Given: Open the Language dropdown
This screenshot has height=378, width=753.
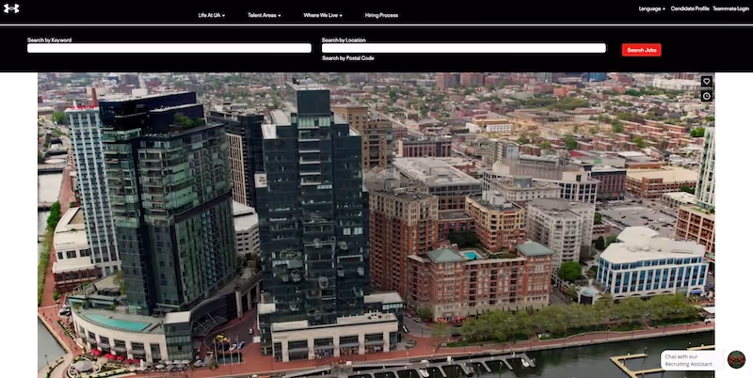Looking at the screenshot, I should (651, 8).
